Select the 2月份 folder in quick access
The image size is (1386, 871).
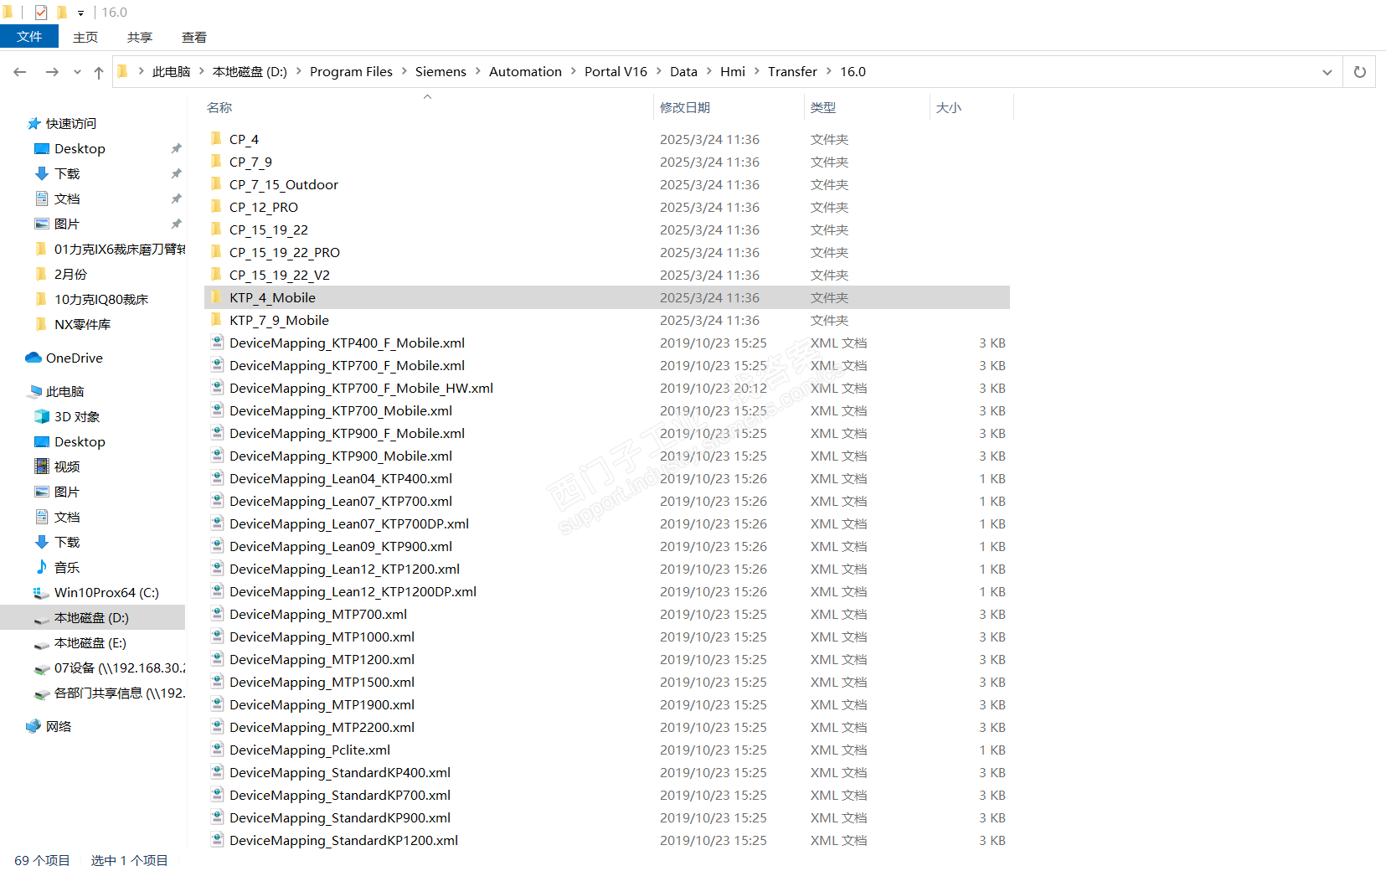[70, 275]
